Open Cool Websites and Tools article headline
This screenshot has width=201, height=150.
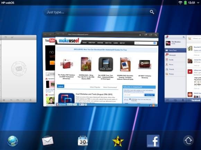click(94, 94)
